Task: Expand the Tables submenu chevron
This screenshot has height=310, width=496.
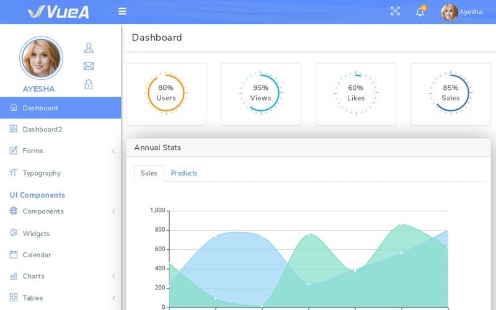Action: click(x=113, y=298)
